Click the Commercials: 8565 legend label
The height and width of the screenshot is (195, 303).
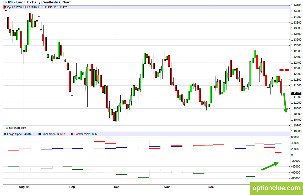[86, 134]
